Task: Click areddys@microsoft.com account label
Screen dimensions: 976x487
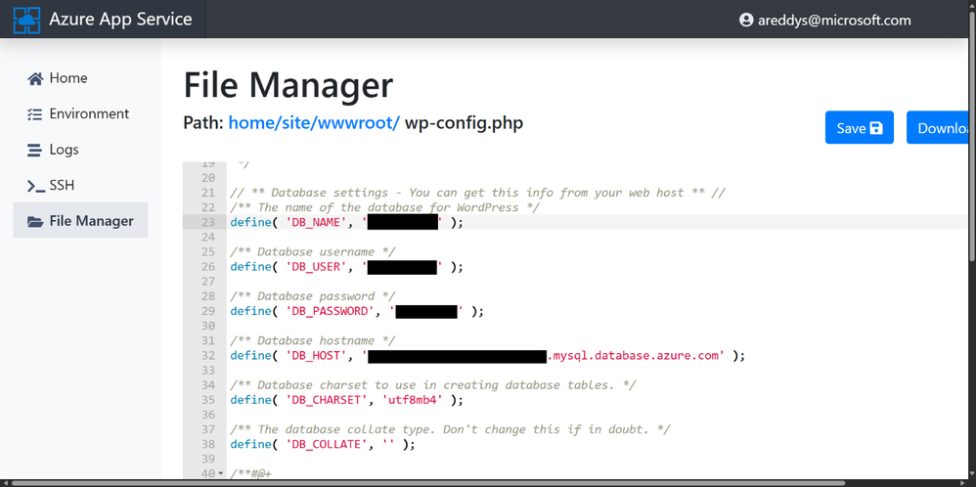Action: (x=834, y=20)
